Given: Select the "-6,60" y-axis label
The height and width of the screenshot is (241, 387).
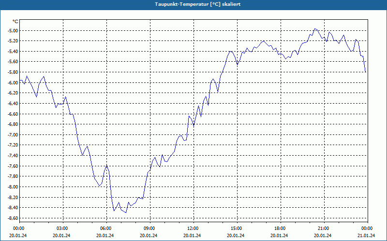Looking at the screenshot, I should [x=13, y=114].
